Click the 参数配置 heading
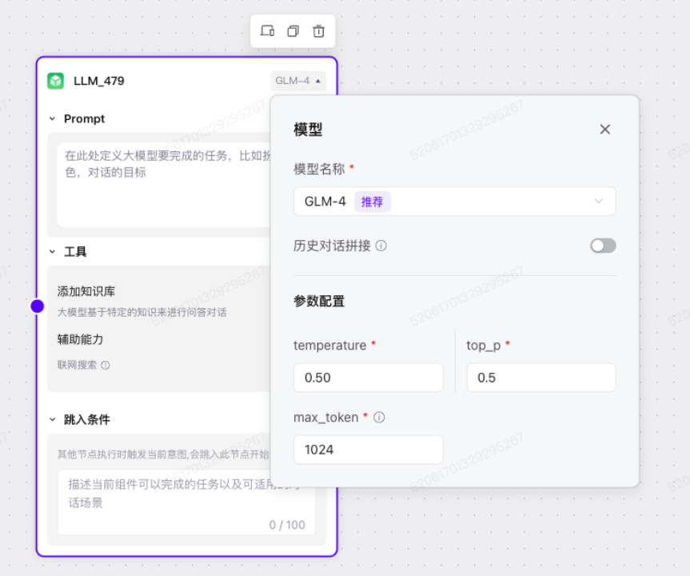 pos(319,302)
